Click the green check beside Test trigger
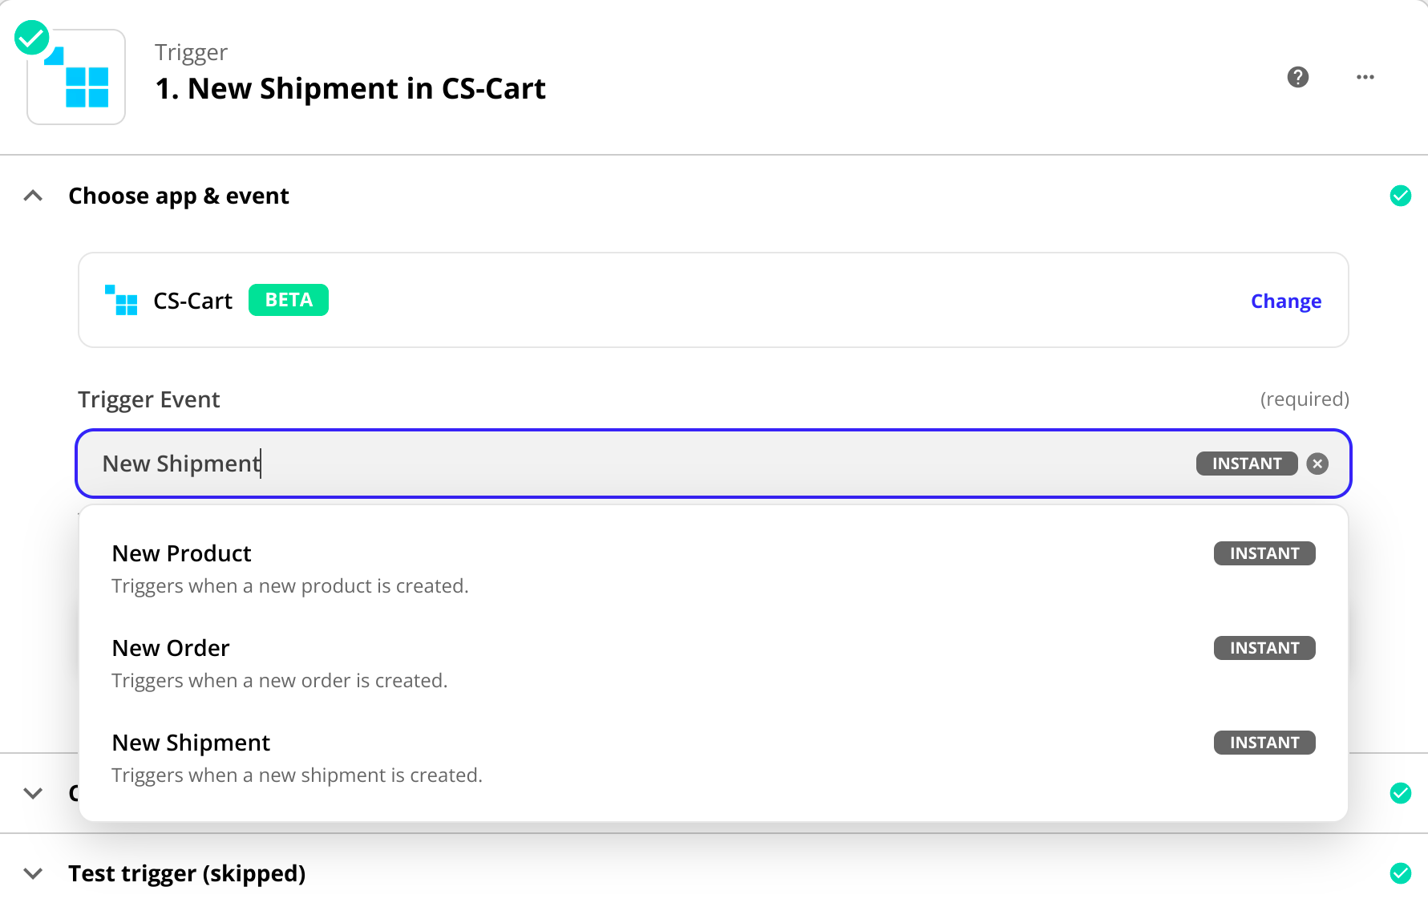1428x911 pixels. [x=1400, y=873]
